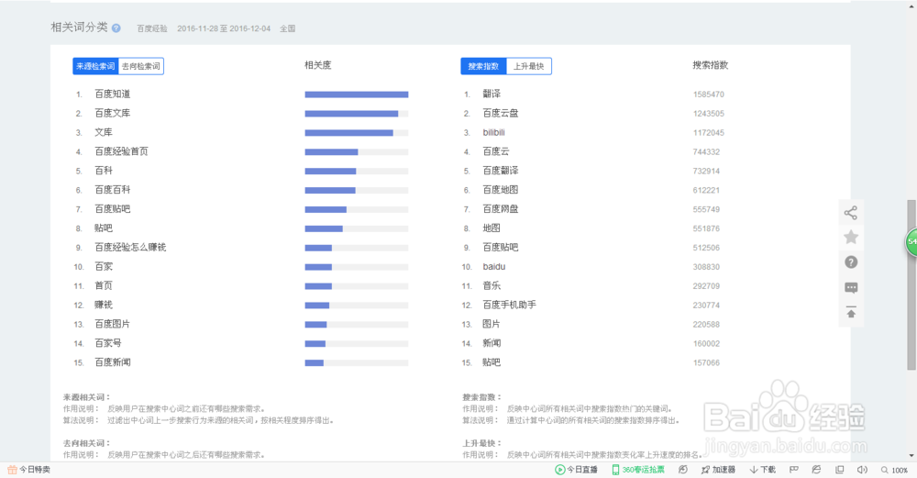Click the keyword 百度图片
Image resolution: width=917 pixels, height=478 pixels.
coord(112,324)
